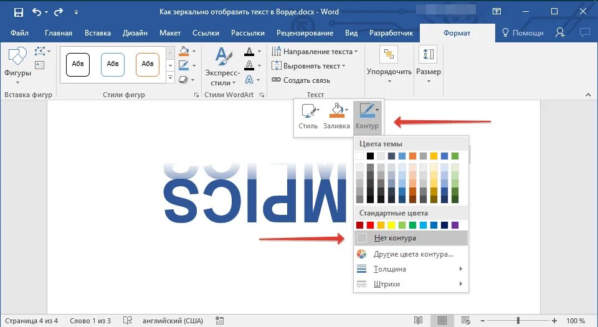Select the black-bordered Абв shape style

[78, 65]
